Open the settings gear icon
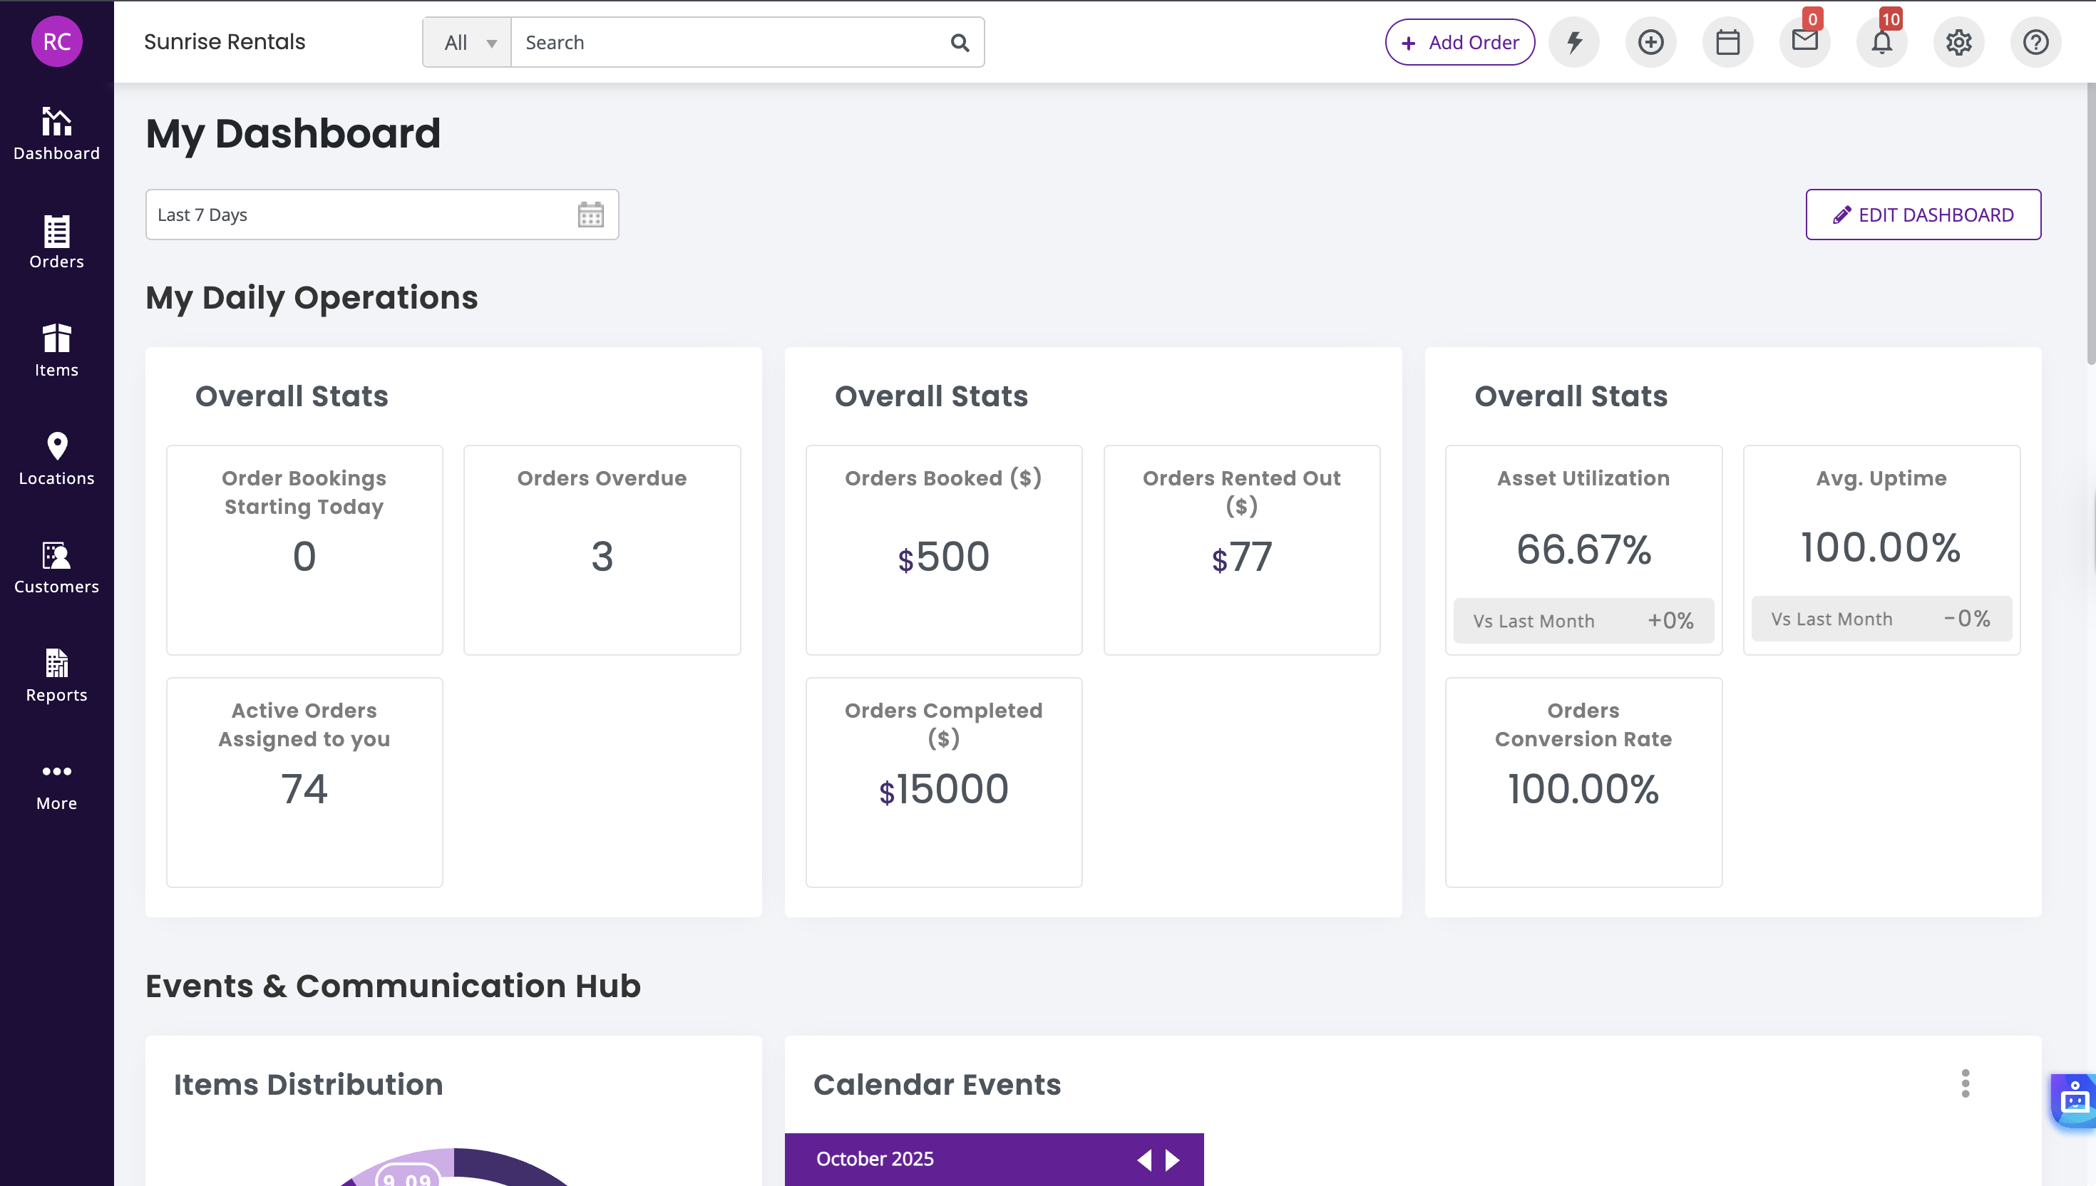The image size is (2096, 1186). (1958, 42)
